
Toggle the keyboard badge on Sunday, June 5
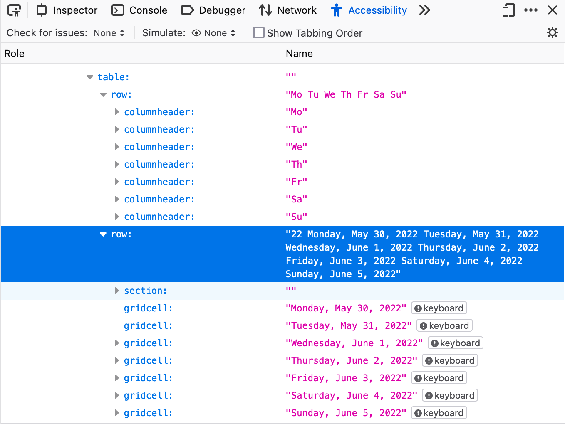[x=439, y=412]
